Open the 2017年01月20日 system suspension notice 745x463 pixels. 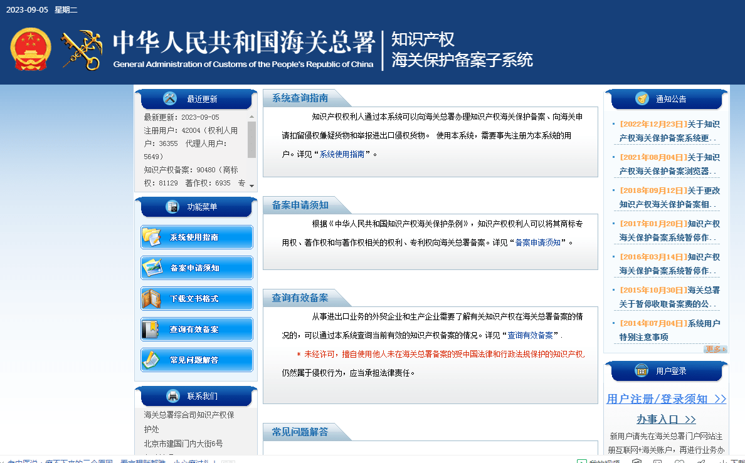pyautogui.click(x=670, y=231)
